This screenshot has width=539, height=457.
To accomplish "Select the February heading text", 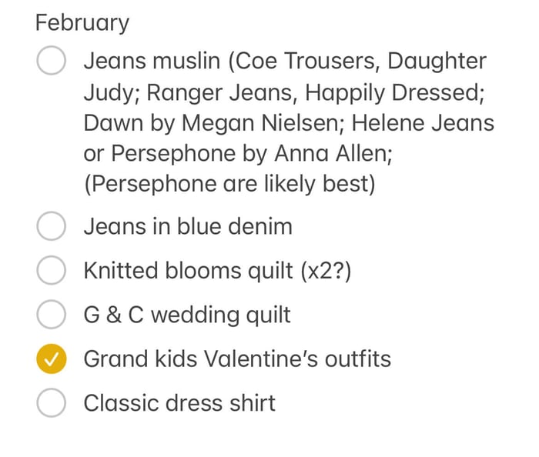I will click(x=82, y=23).
